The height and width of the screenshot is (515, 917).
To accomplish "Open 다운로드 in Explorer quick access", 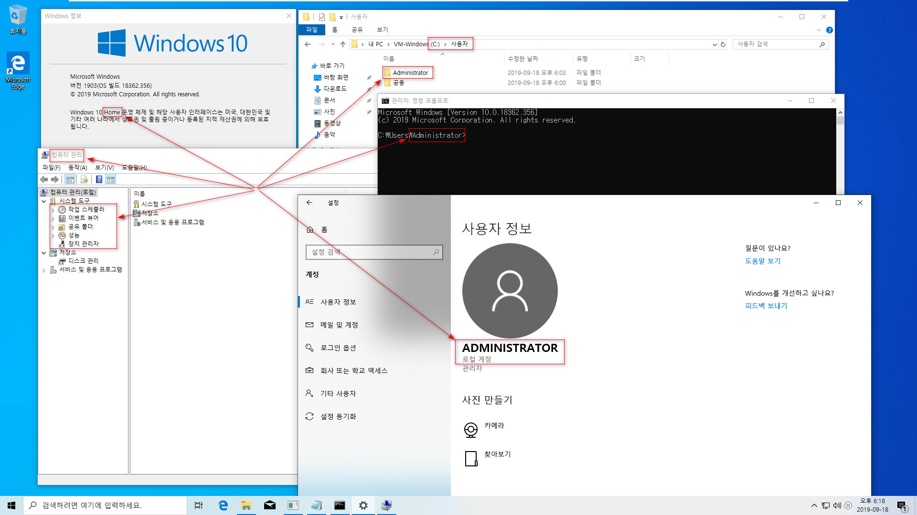I will [x=335, y=89].
